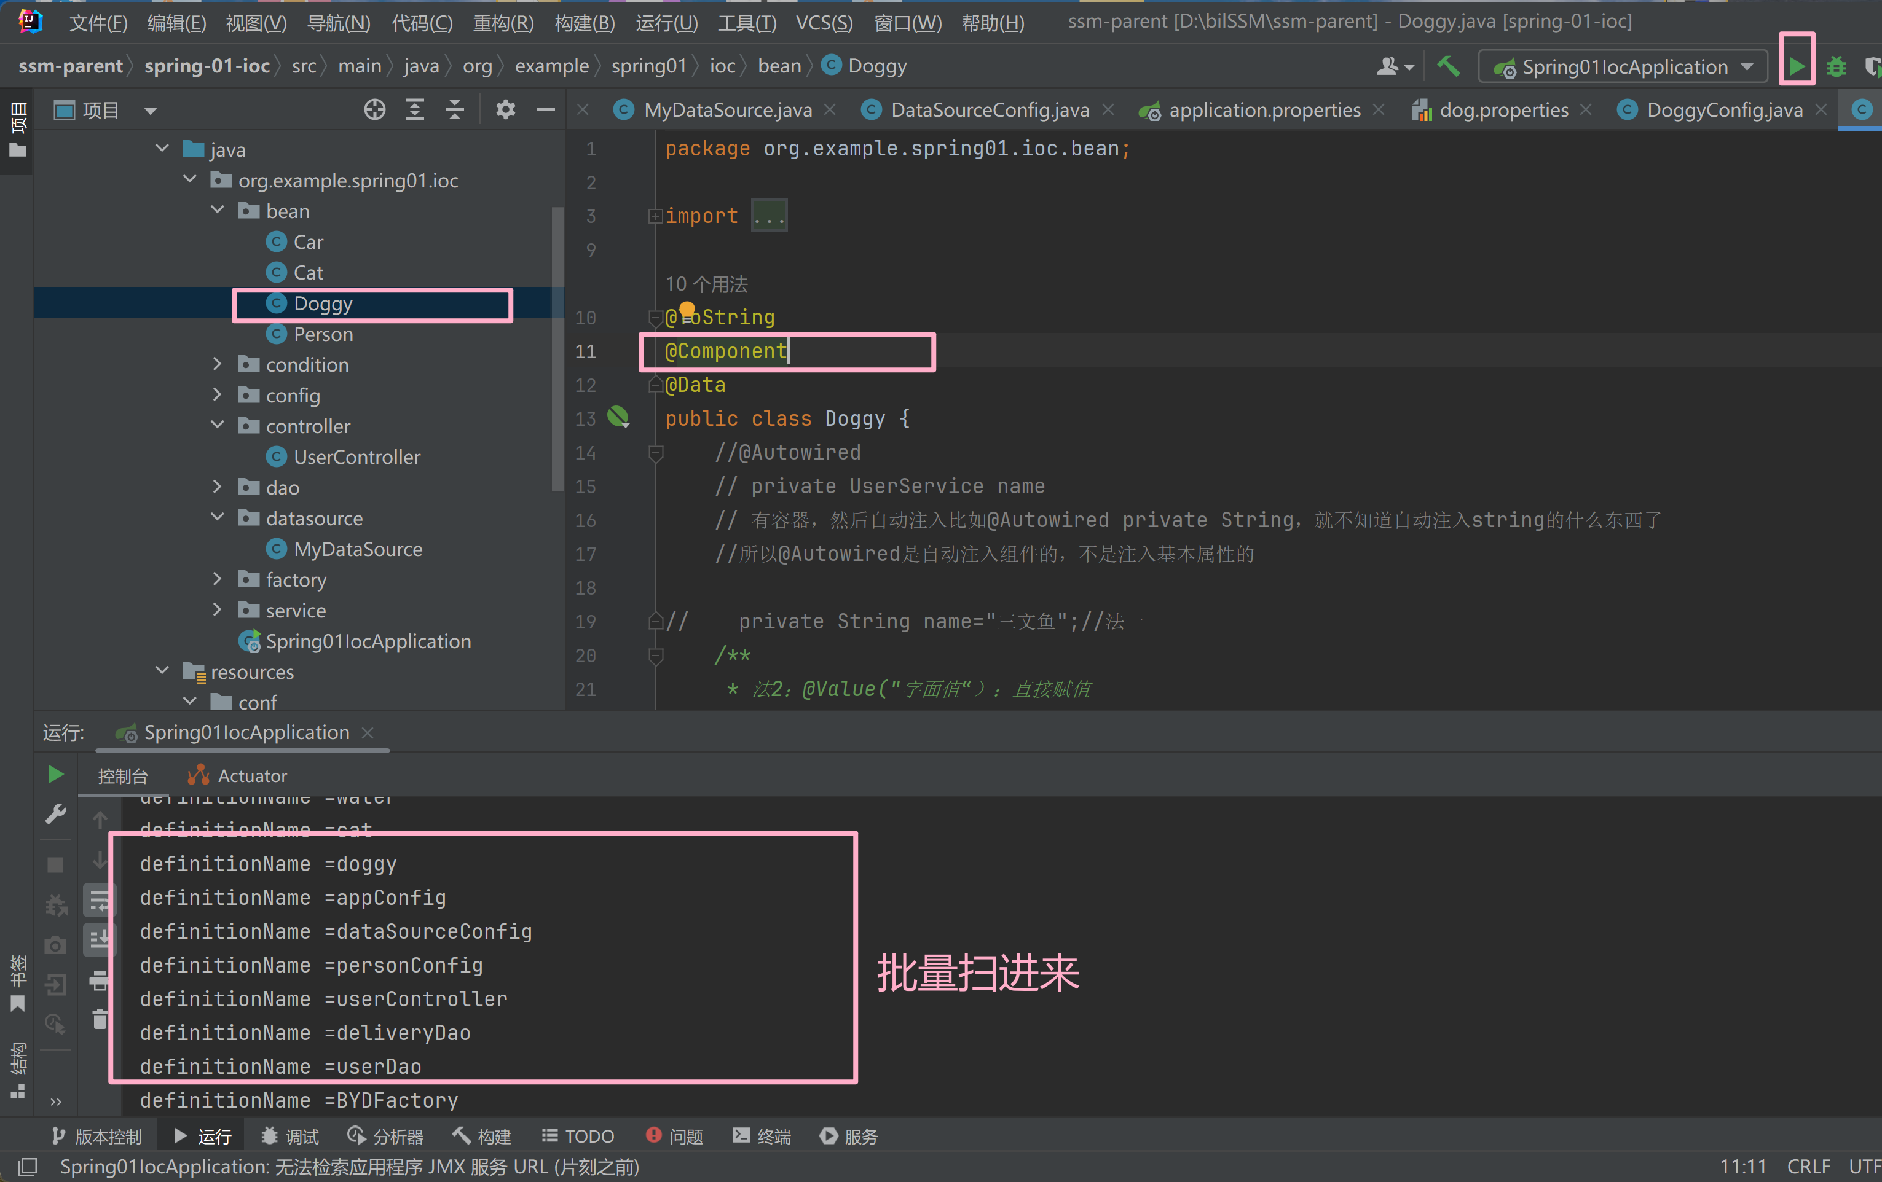Switch to the DataSourceConfig.java tab
The width and height of the screenshot is (1882, 1182).
point(989,110)
